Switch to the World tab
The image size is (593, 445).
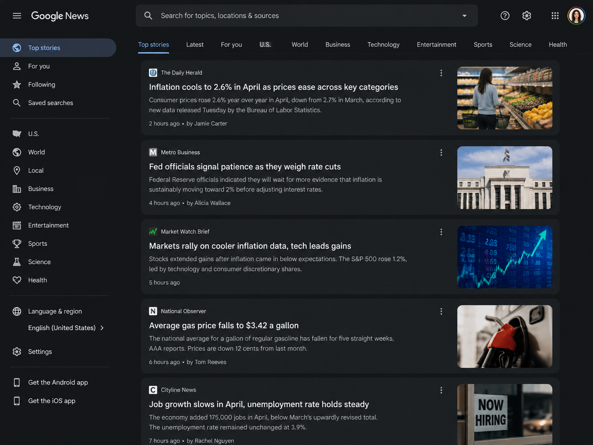[x=300, y=45]
